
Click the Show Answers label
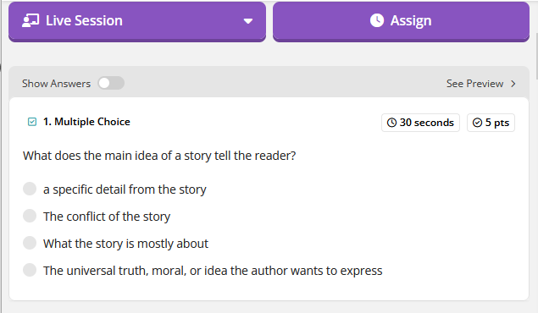(56, 84)
